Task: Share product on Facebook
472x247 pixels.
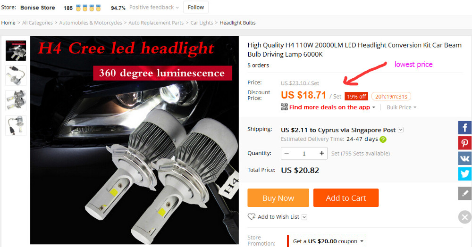Action: coord(465,128)
